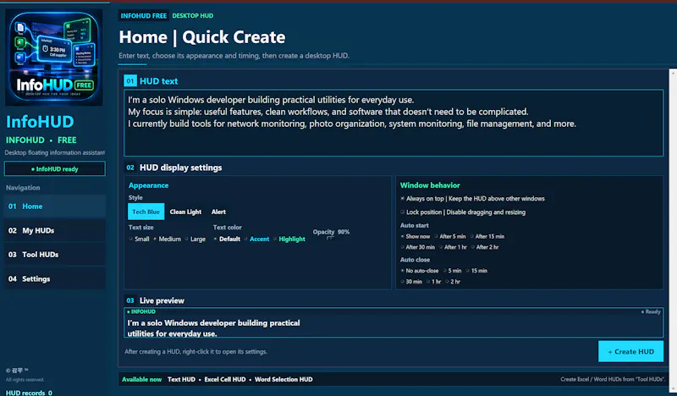Click the InfoHUD ready status button
The image size is (677, 396).
55,169
